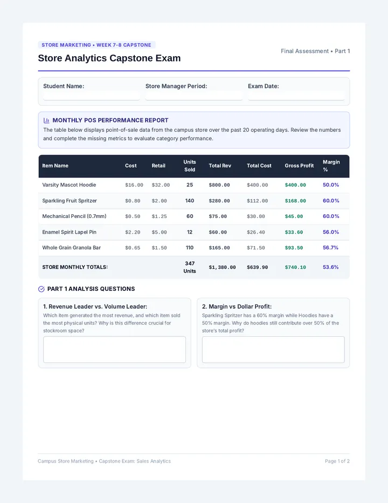Viewport: 388px width, 503px height.
Task: Click the answer box for question 2
Action: 273,350
